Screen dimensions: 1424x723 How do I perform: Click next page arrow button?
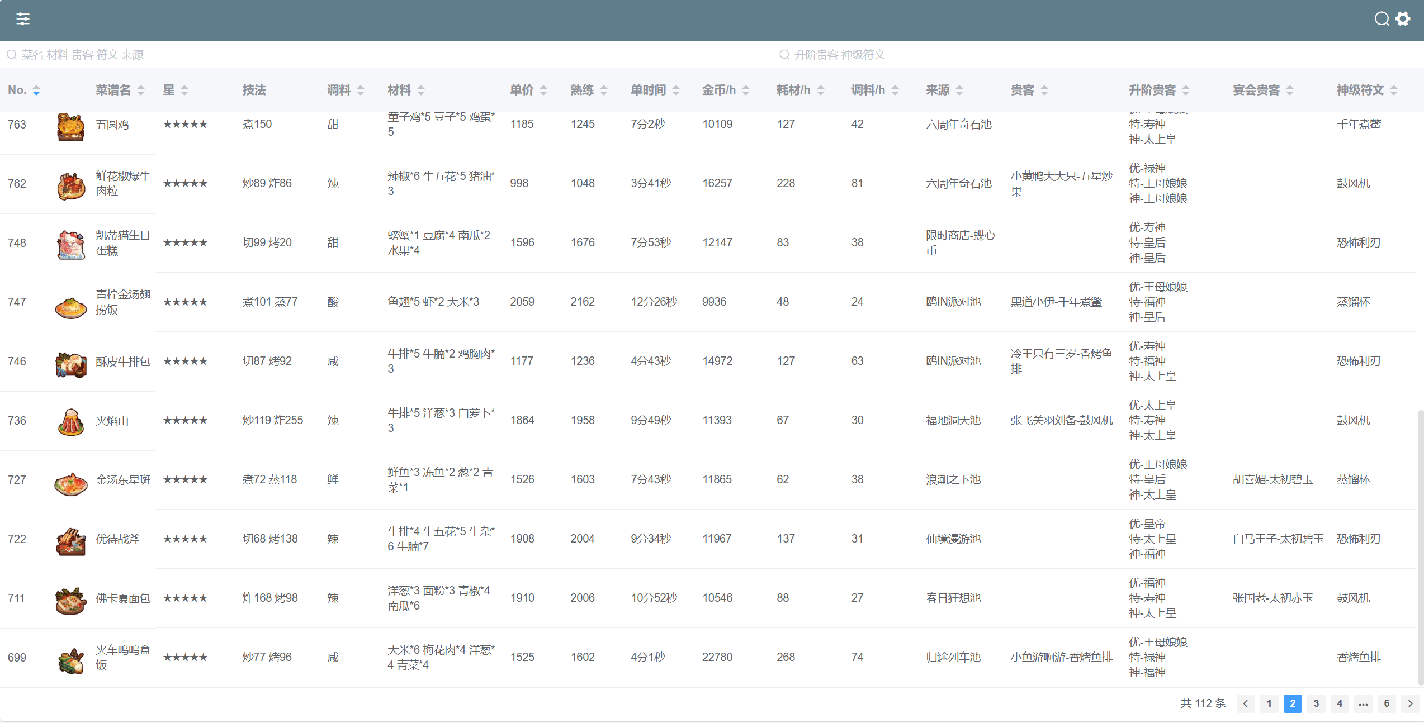1410,703
